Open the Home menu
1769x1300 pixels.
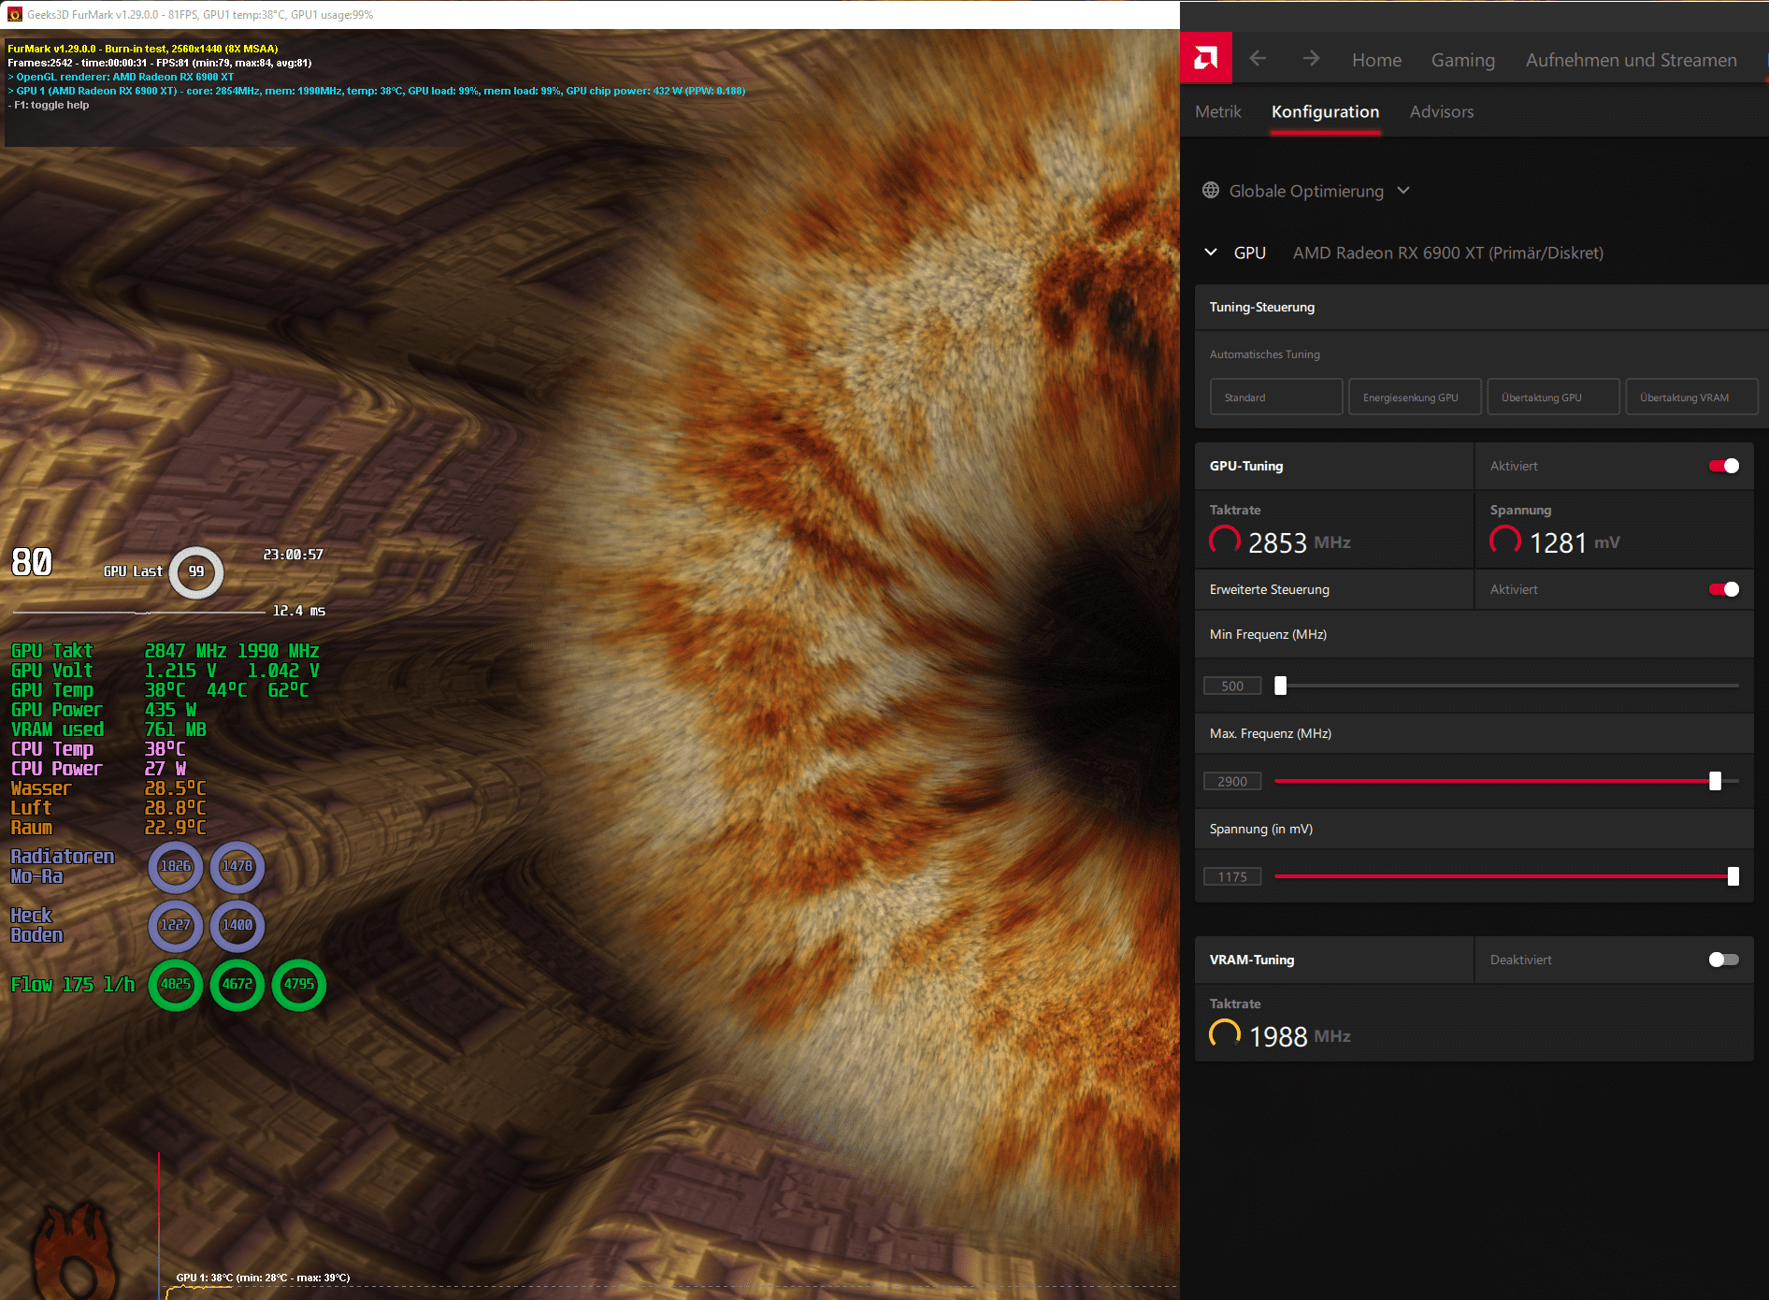pos(1376,60)
